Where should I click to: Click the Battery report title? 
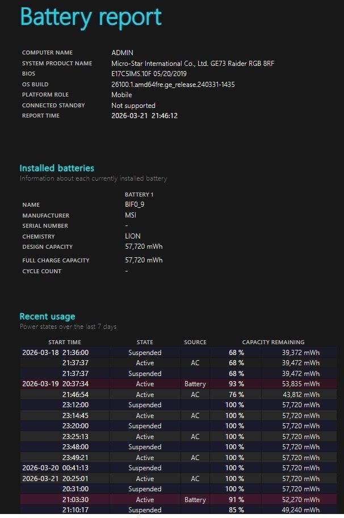pos(91,17)
